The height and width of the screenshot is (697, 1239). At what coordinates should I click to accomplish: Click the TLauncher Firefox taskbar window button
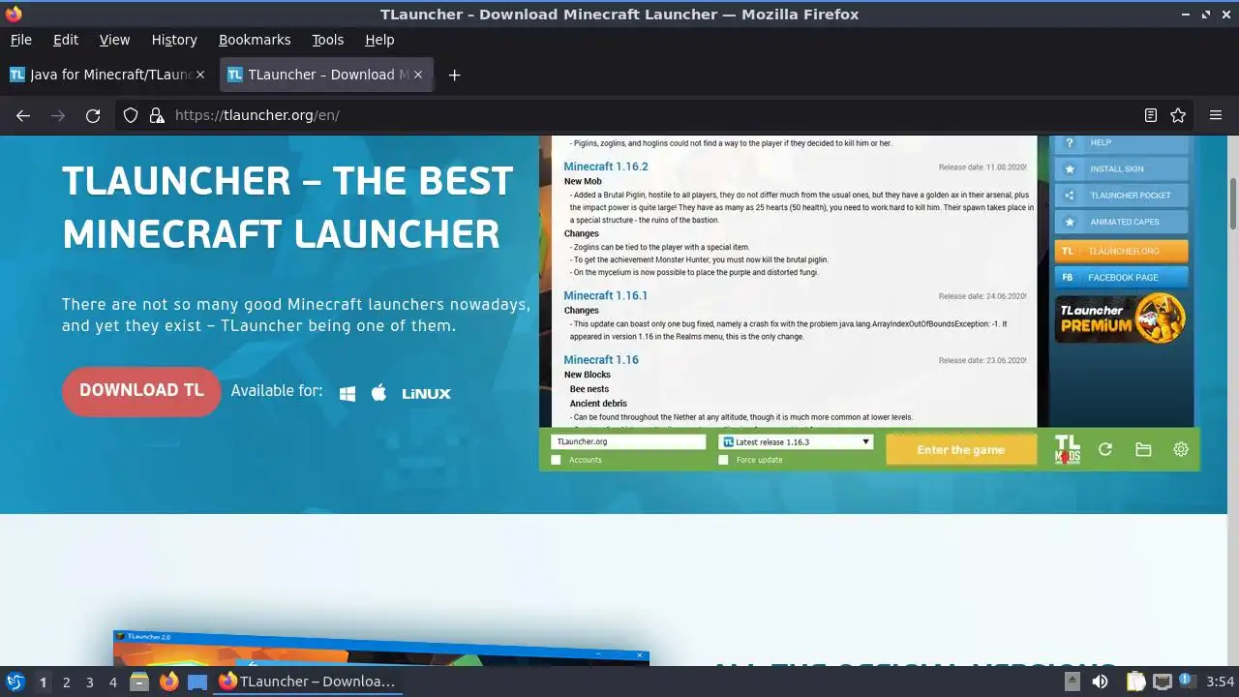coord(308,682)
